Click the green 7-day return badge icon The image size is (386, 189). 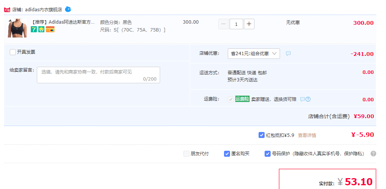[x=34, y=30]
